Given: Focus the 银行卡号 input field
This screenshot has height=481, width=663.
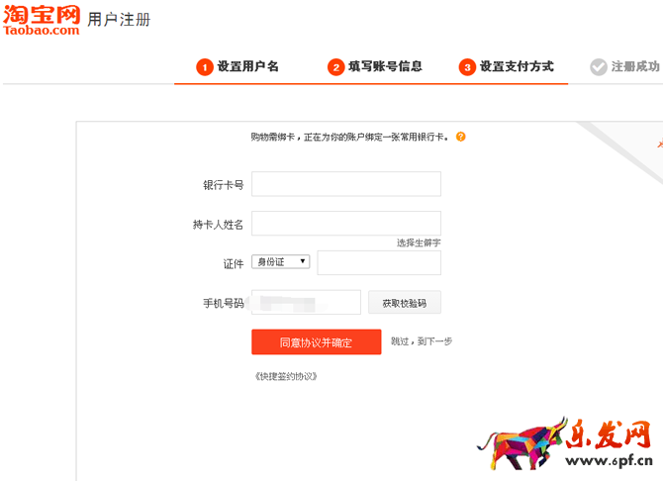Looking at the screenshot, I should coord(346,184).
